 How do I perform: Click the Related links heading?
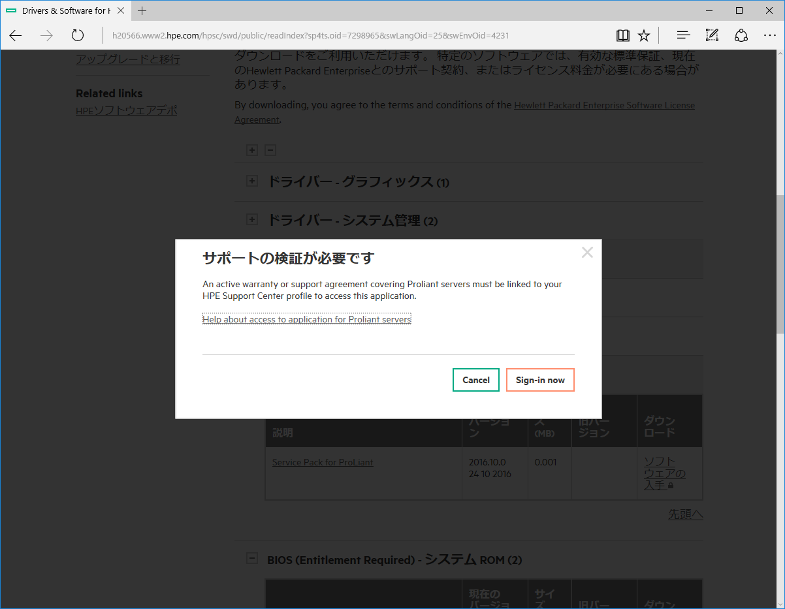(x=109, y=93)
